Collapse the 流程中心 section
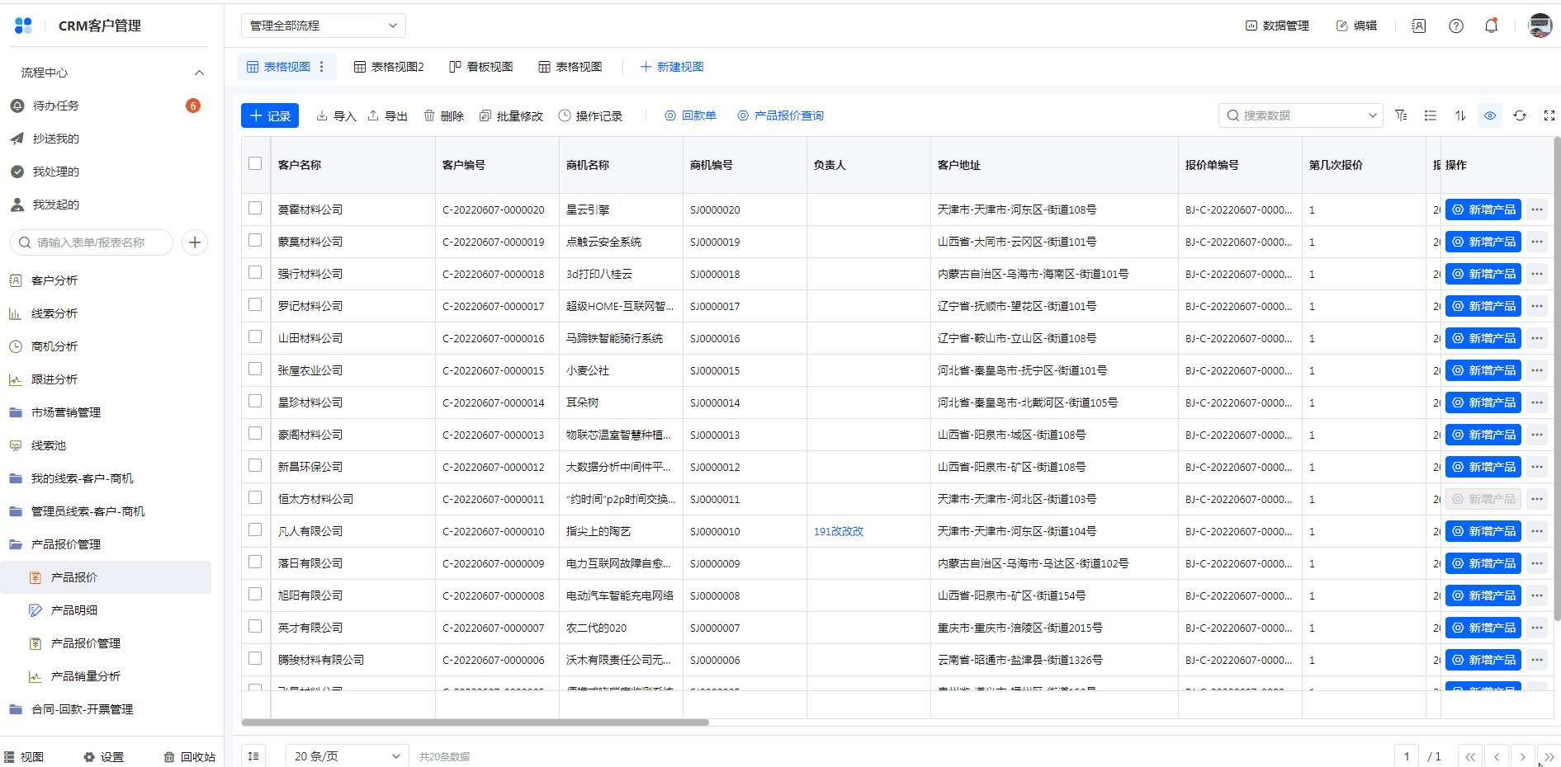1561x767 pixels. [x=199, y=73]
